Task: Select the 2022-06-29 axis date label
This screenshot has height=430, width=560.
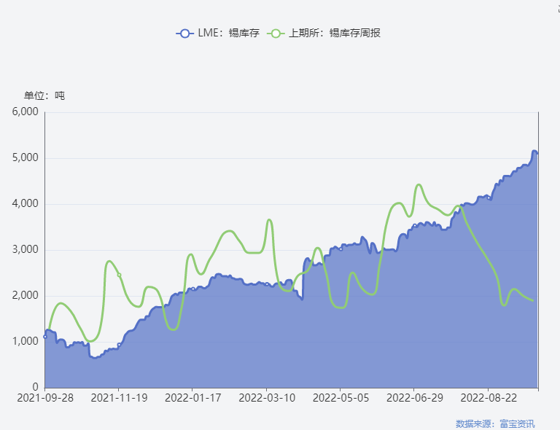Action: [415, 398]
